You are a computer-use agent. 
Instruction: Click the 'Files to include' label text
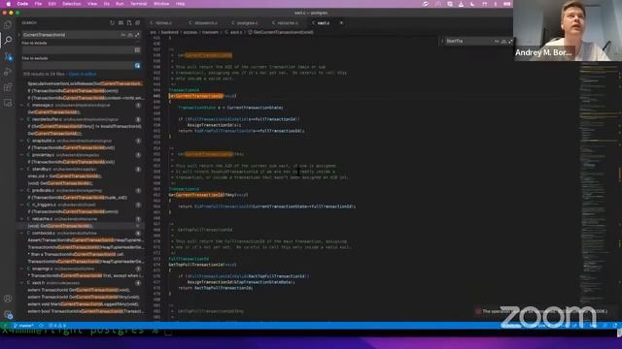[x=34, y=43]
